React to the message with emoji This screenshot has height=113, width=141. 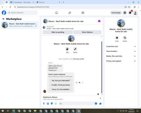coord(76,82)
